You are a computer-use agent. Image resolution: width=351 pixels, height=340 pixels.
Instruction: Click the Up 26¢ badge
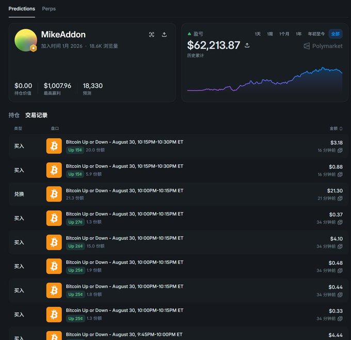(75, 246)
